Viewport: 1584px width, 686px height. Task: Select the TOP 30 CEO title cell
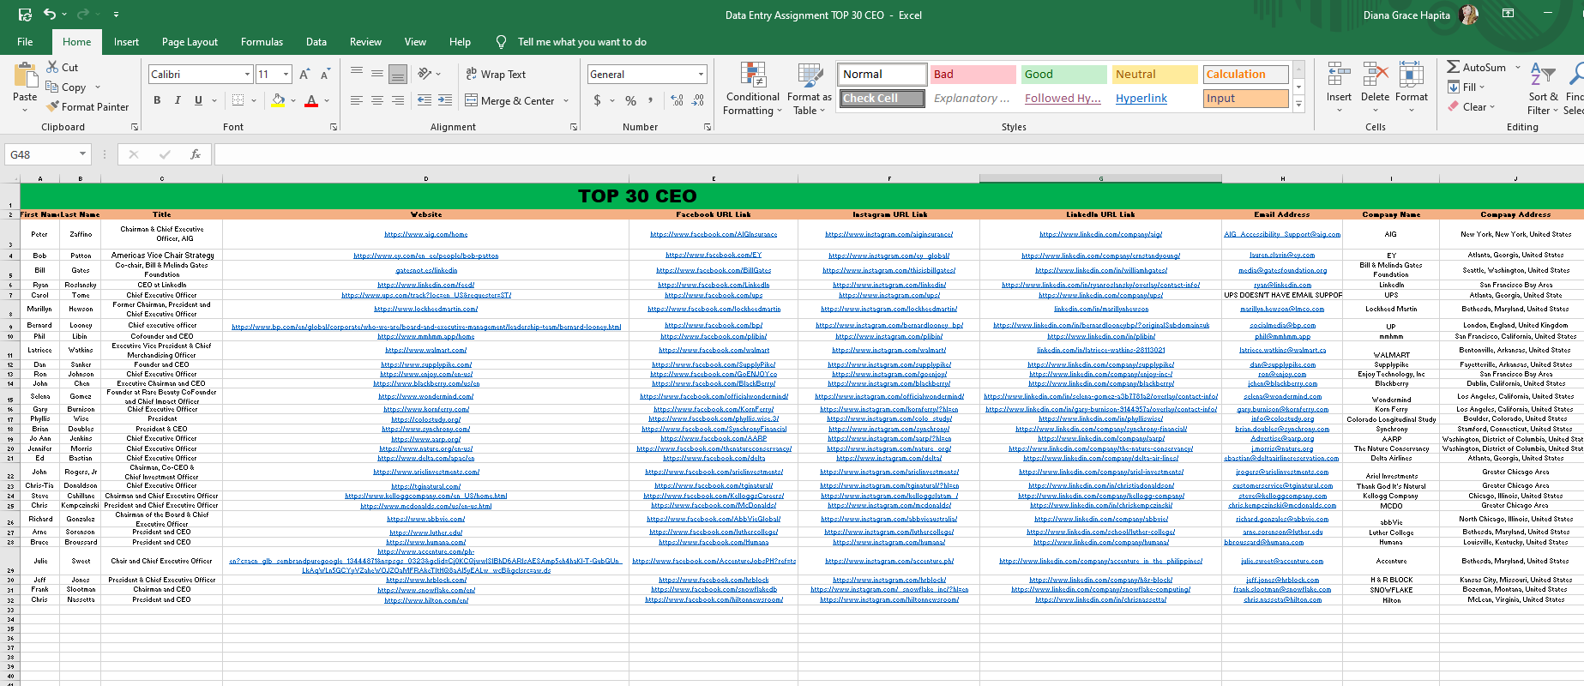coord(637,196)
